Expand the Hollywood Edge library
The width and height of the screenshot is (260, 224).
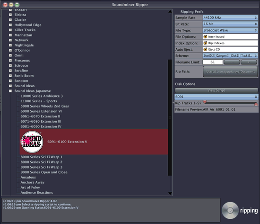[10, 25]
